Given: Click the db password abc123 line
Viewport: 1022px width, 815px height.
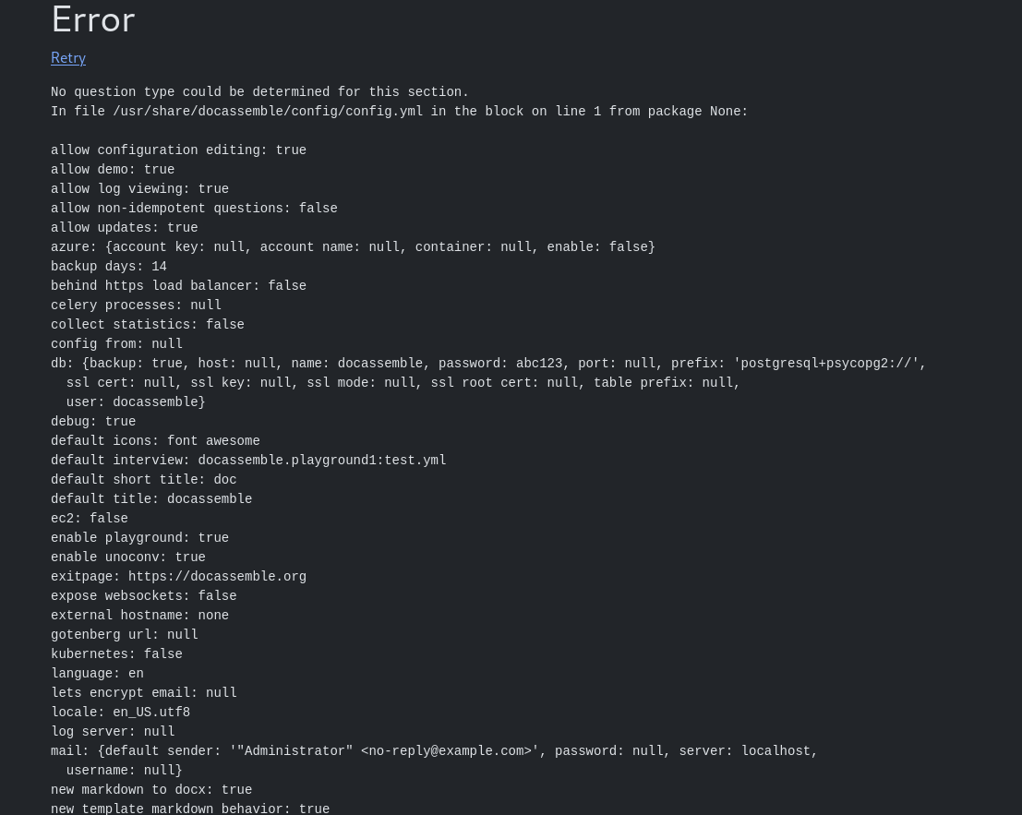Looking at the screenshot, I should (488, 364).
